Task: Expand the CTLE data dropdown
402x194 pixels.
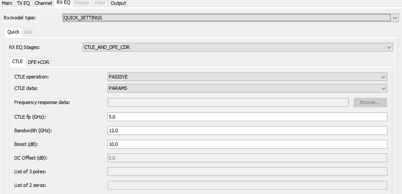Action: coord(248,88)
